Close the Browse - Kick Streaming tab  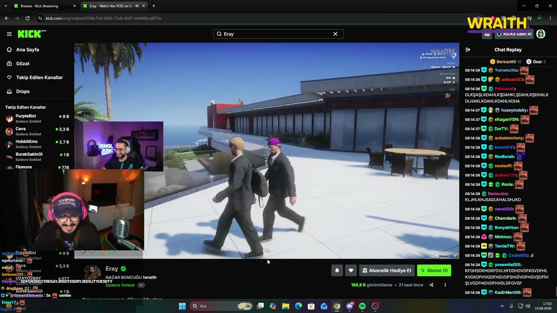(x=74, y=6)
